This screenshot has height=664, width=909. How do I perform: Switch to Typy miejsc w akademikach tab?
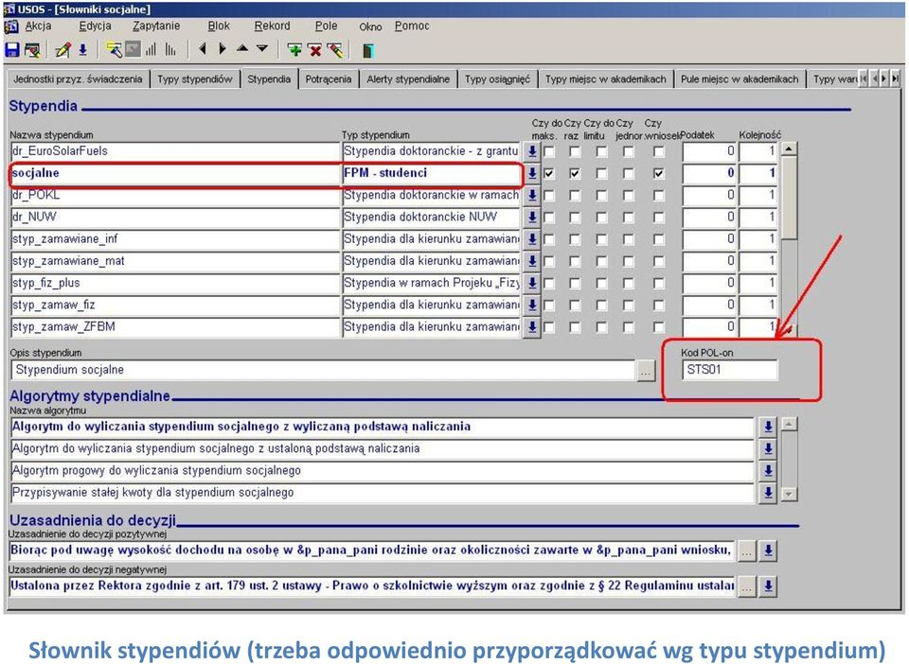click(x=605, y=79)
